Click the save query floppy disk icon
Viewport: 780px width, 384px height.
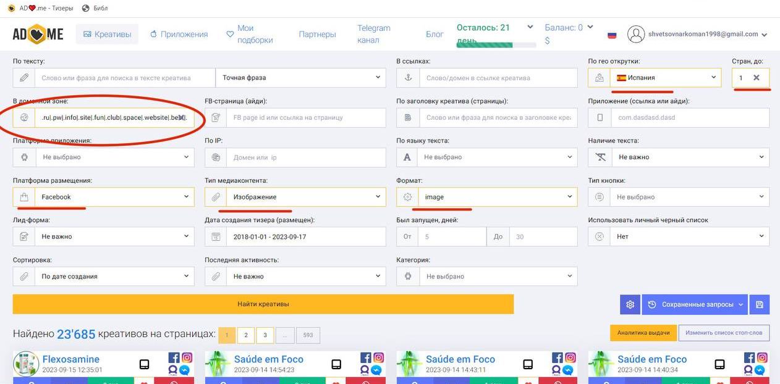pos(759,304)
